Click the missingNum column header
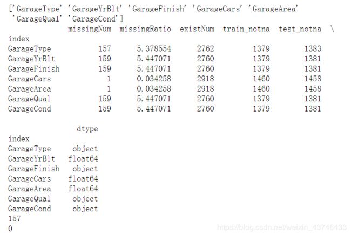 pyautogui.click(x=90, y=29)
